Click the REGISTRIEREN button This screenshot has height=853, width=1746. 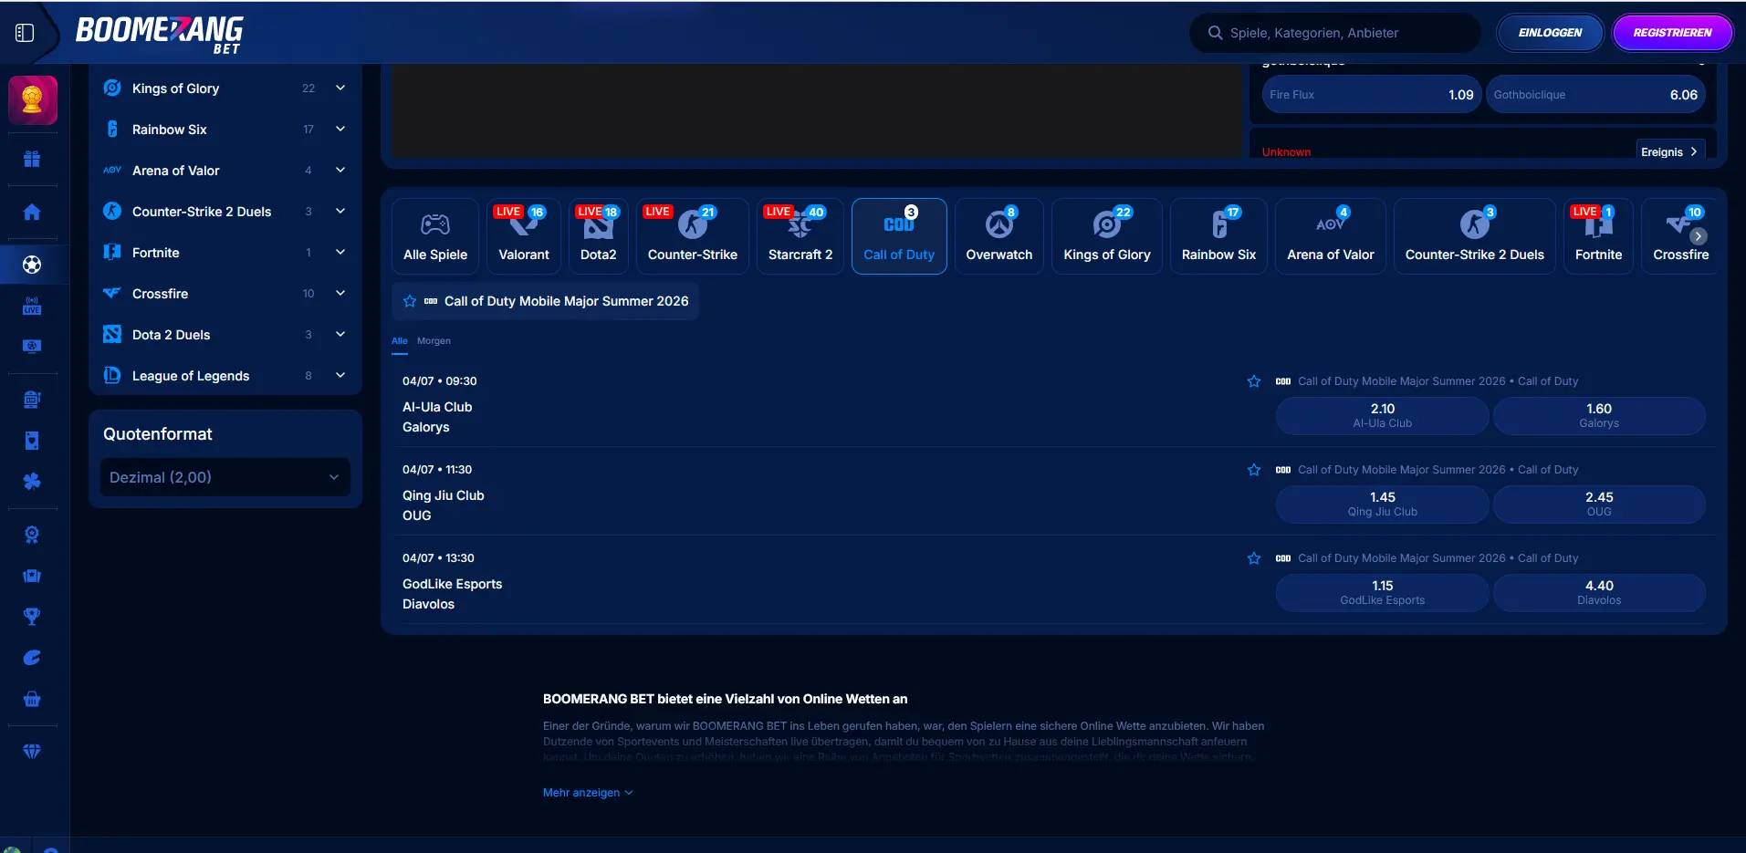click(x=1673, y=33)
